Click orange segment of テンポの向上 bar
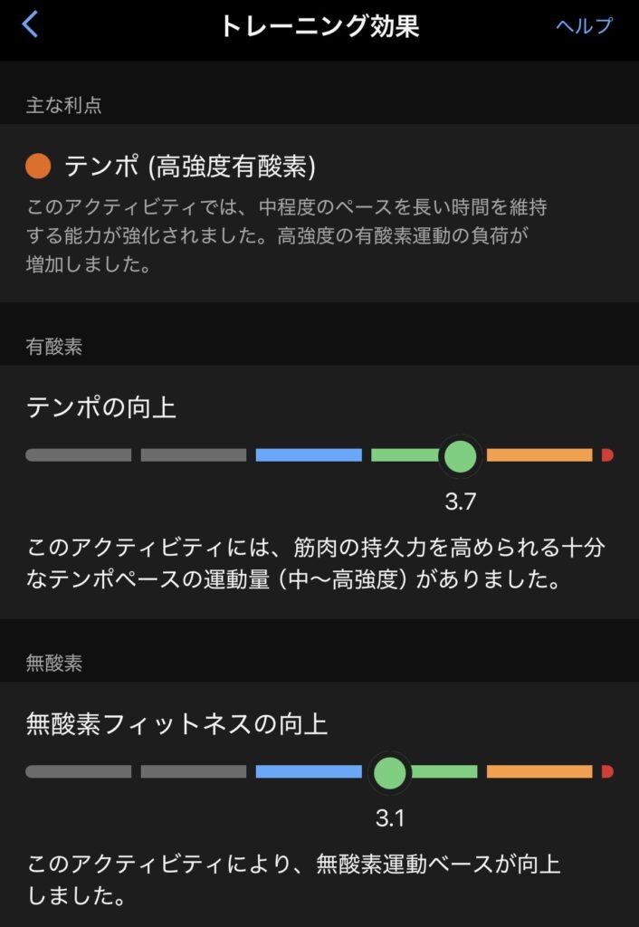This screenshot has width=639, height=927. point(539,455)
